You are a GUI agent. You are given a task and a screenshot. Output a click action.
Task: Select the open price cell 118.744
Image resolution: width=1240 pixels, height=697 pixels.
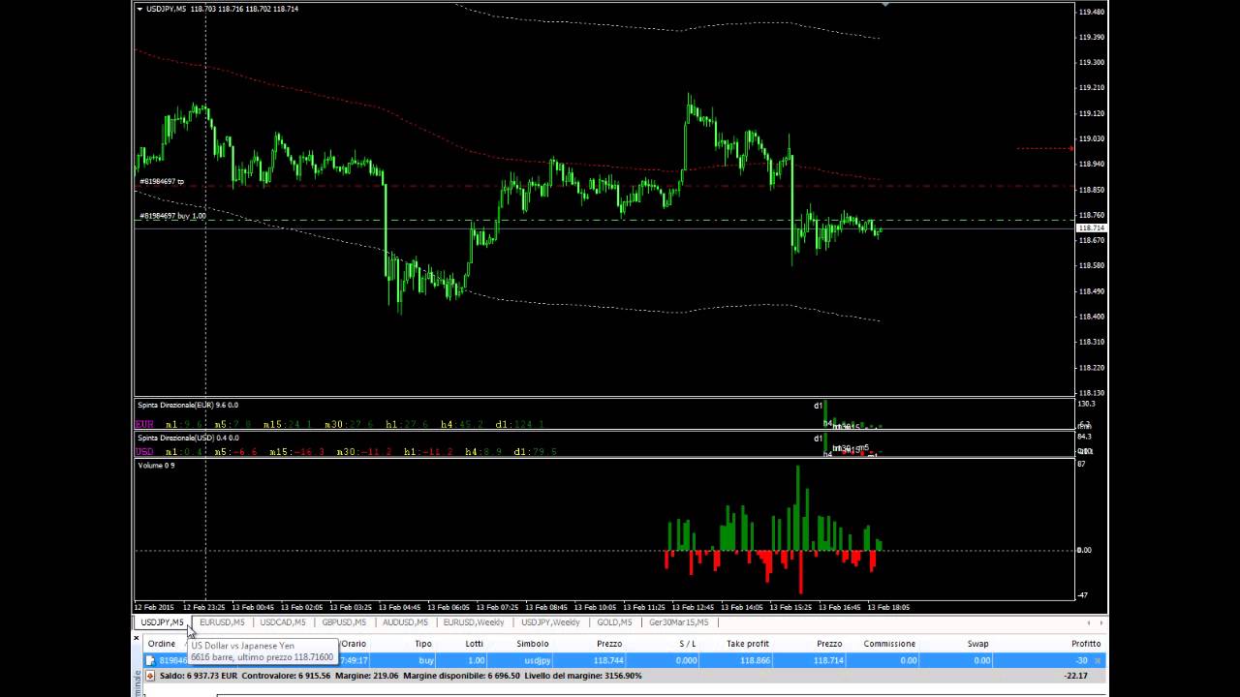click(608, 660)
